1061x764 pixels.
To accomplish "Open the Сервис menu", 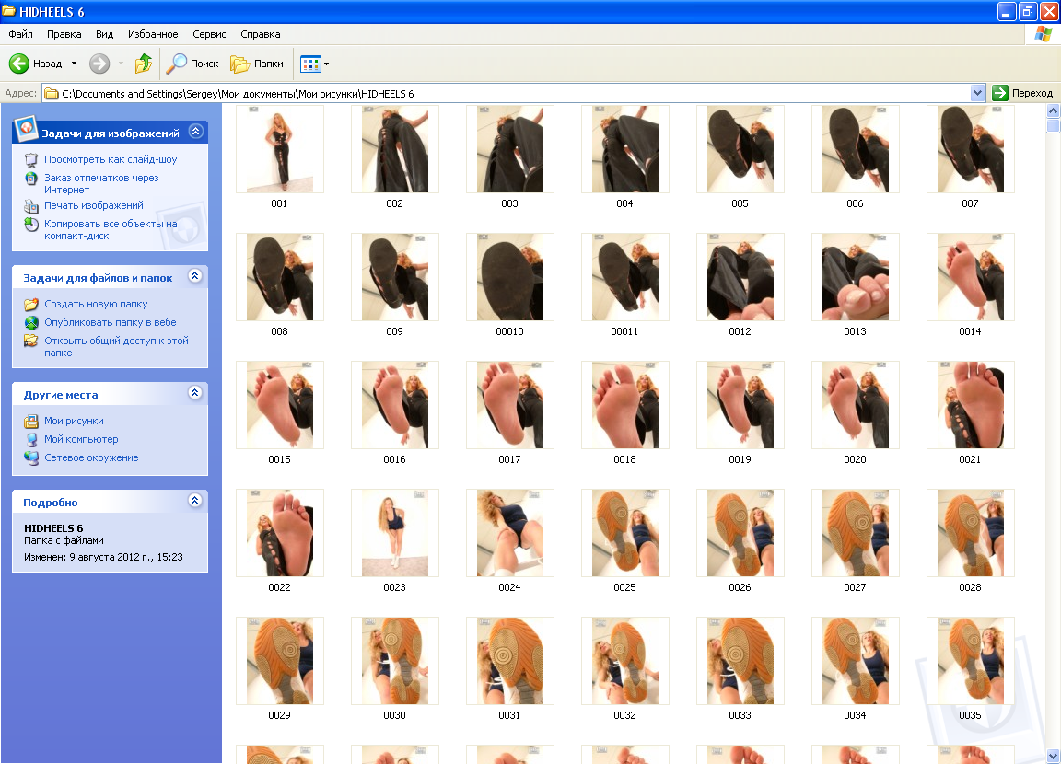I will 209,34.
